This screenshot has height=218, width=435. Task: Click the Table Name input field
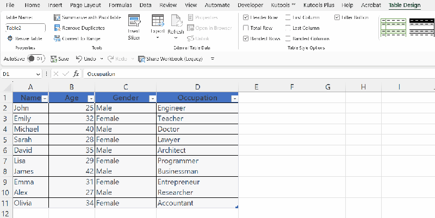[x=25, y=28]
